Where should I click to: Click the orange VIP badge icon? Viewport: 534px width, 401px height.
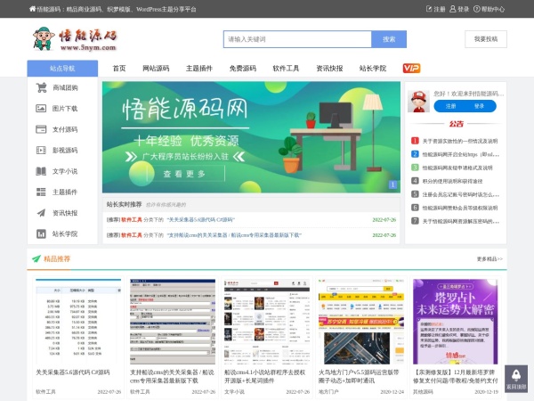411,69
